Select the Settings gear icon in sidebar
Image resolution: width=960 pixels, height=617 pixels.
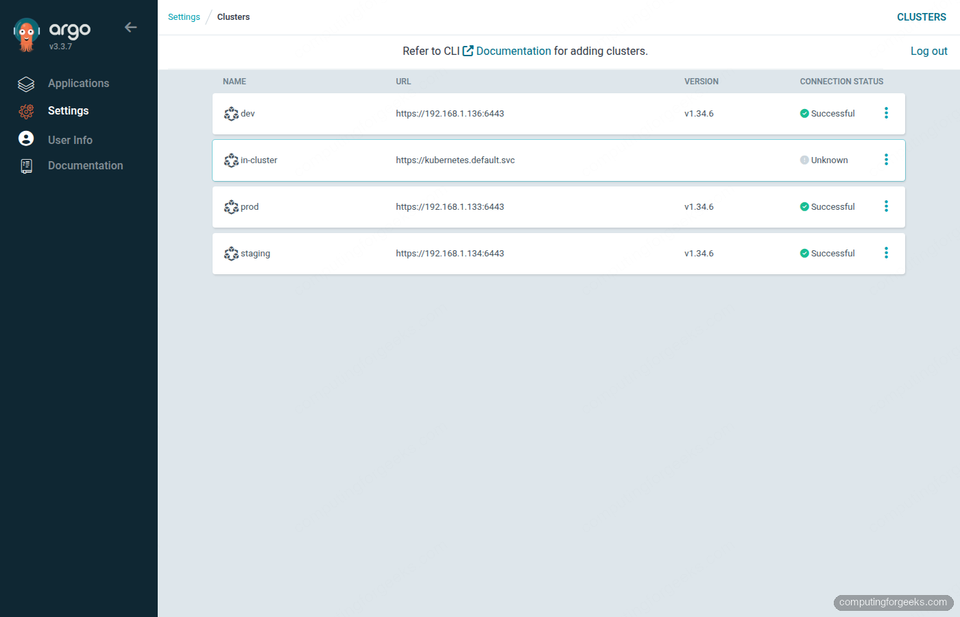coord(26,110)
